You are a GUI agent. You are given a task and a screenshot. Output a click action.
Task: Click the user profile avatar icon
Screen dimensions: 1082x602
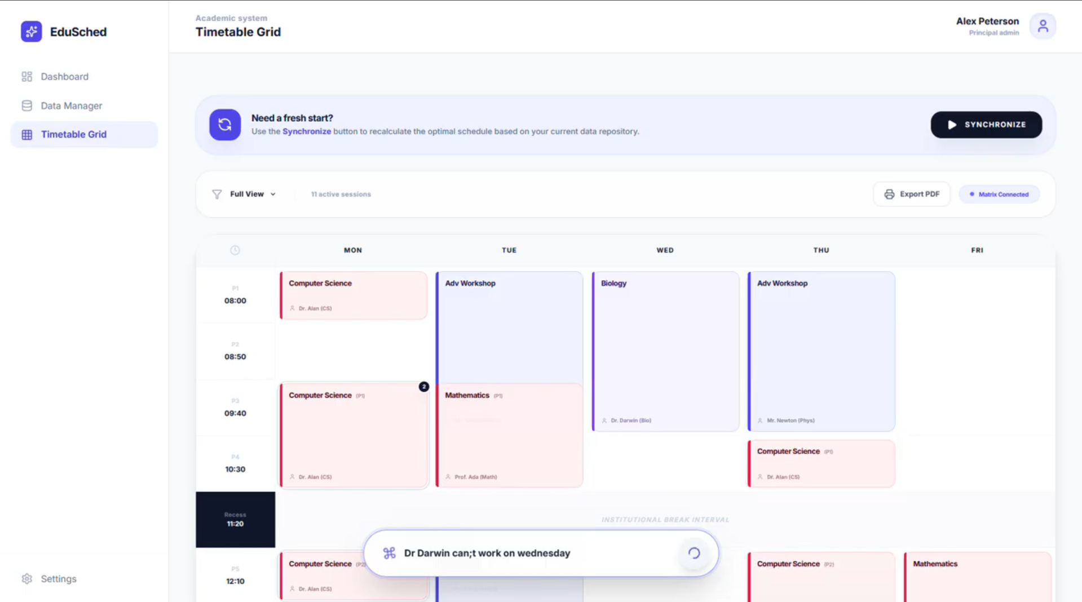(x=1042, y=26)
